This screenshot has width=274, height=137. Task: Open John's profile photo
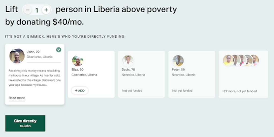pyautogui.click(x=17, y=56)
